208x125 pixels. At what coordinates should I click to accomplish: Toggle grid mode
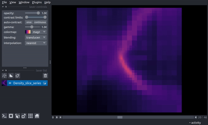click(31, 116)
